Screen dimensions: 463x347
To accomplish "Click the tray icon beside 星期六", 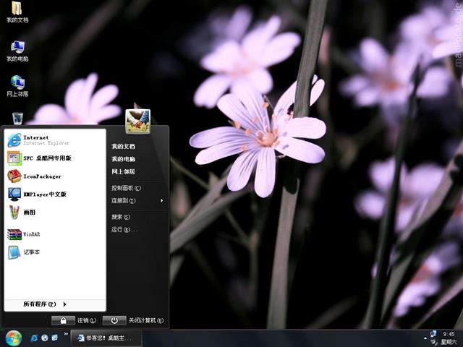I will (433, 342).
